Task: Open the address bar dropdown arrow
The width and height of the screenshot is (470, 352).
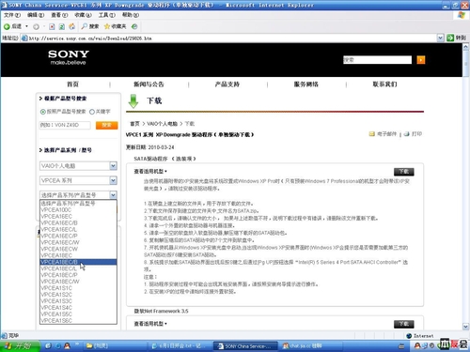Action: (440, 38)
